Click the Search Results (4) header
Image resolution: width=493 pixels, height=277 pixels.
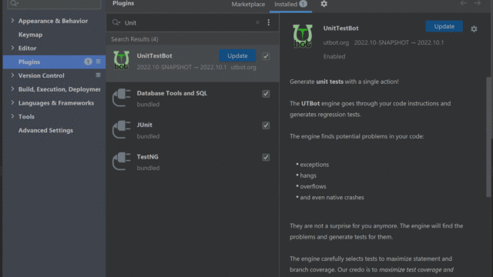click(x=135, y=39)
